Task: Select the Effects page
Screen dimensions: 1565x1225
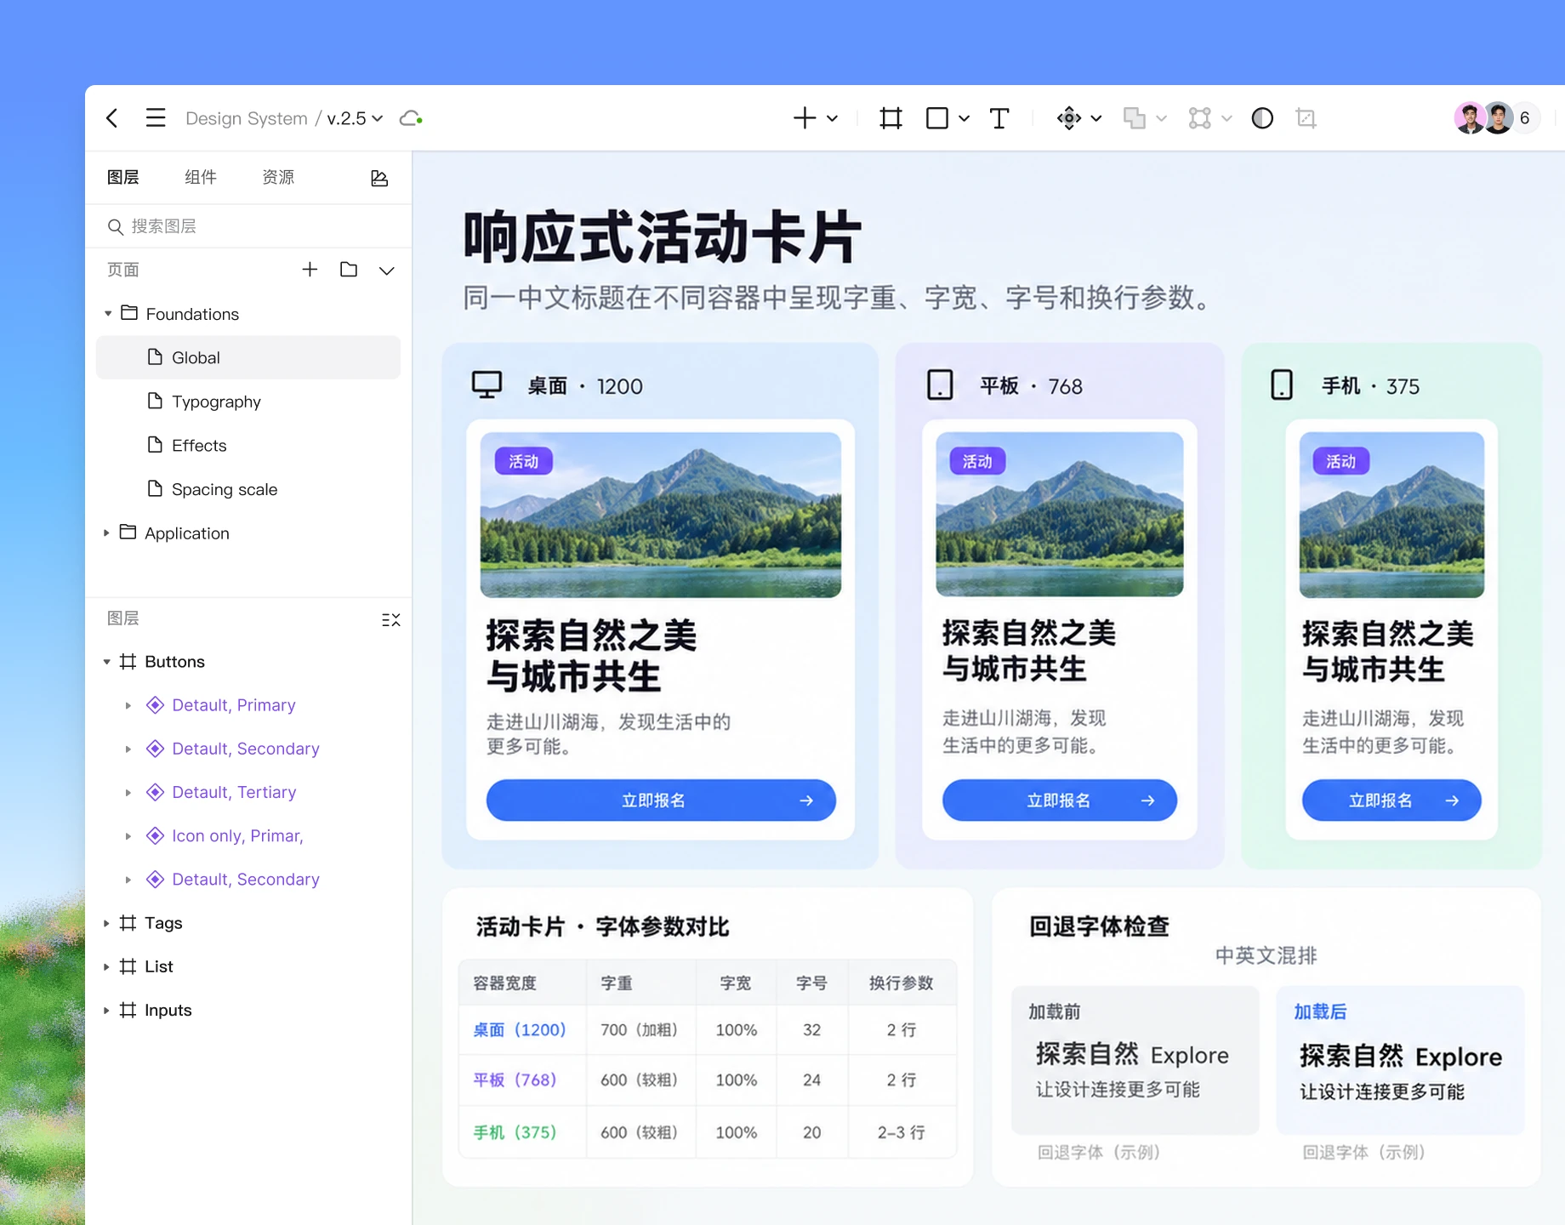Action: [248, 445]
